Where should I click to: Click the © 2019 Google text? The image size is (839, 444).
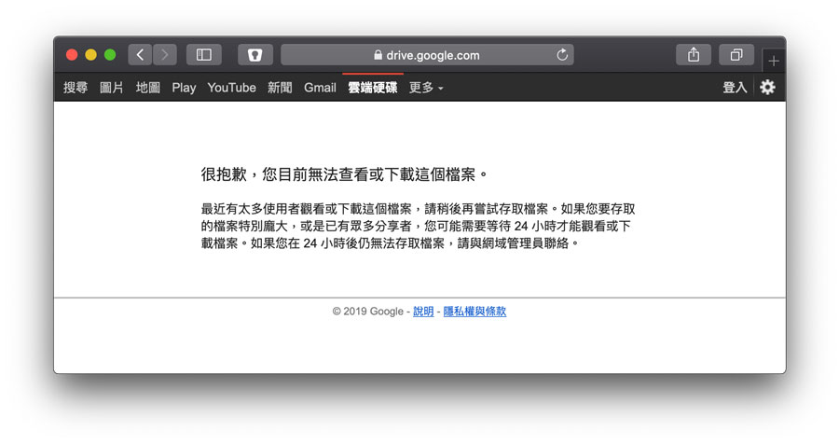point(367,312)
